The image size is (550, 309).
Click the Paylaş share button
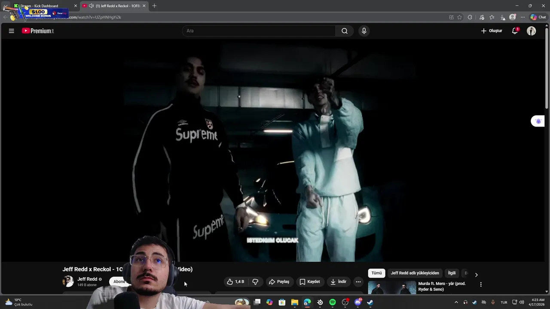click(x=279, y=282)
